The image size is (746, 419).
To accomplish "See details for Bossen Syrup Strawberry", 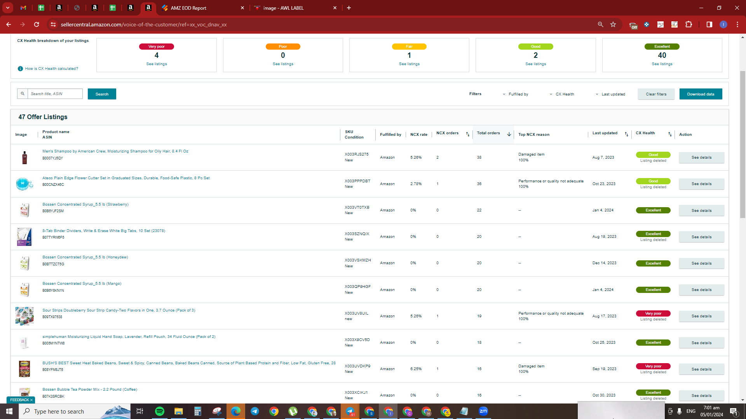I will click(x=702, y=210).
